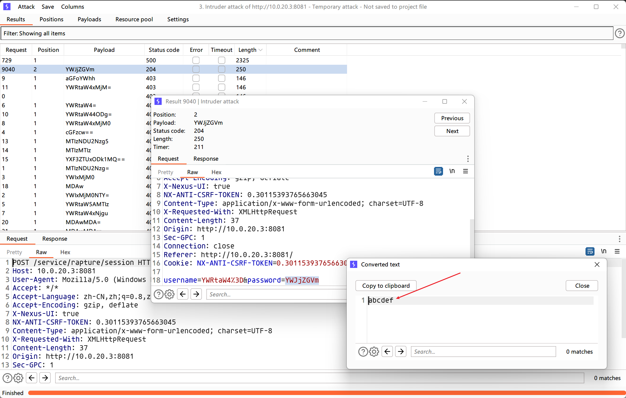
Task: Click next match arrow in main bottom bar
Action: 45,378
